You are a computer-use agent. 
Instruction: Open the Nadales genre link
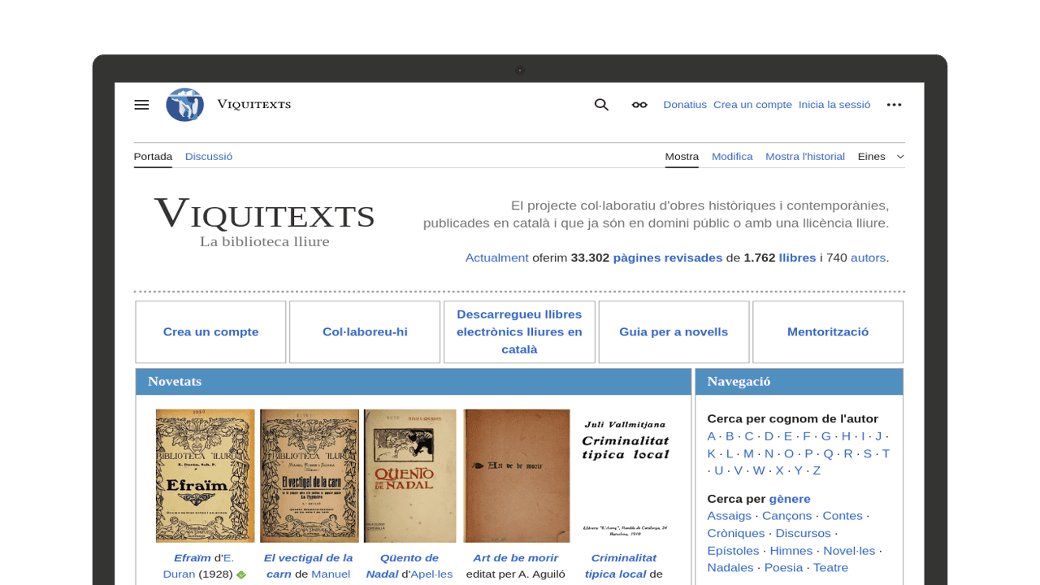[x=730, y=568]
